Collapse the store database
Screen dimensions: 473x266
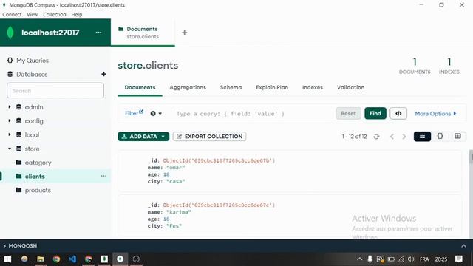click(10, 149)
